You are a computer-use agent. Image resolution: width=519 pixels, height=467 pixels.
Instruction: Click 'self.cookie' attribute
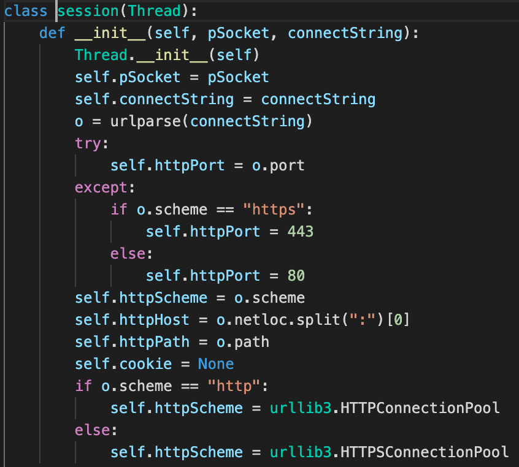[x=123, y=364]
